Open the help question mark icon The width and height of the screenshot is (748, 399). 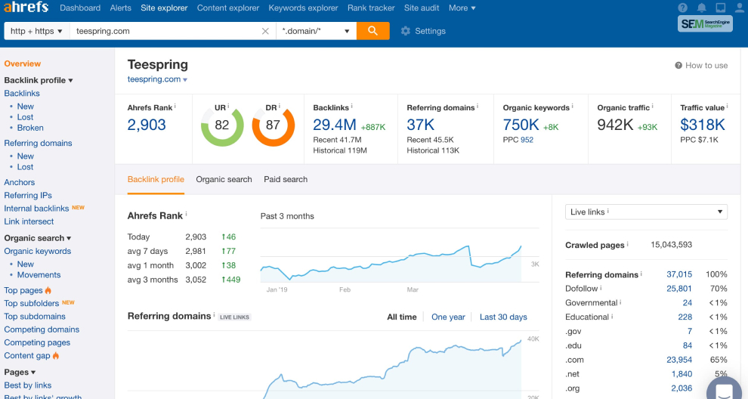[683, 8]
